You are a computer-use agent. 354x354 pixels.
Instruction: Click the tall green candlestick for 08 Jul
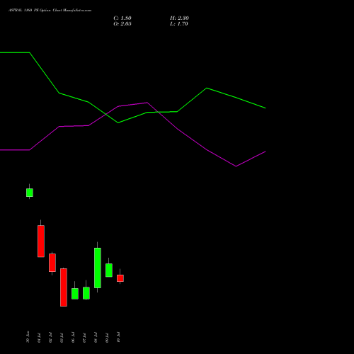[x=98, y=268]
